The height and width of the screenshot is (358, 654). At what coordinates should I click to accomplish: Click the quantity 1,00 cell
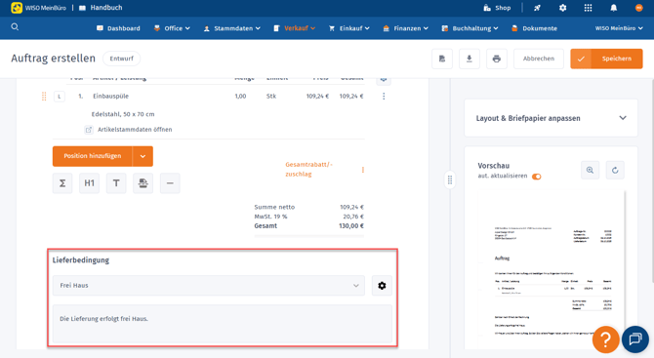pos(240,96)
